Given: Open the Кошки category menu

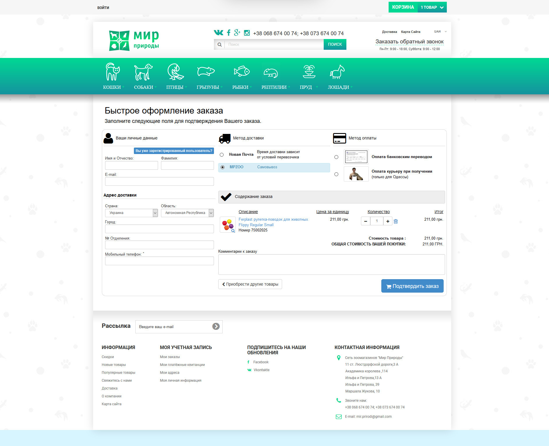Looking at the screenshot, I should pyautogui.click(x=113, y=76).
